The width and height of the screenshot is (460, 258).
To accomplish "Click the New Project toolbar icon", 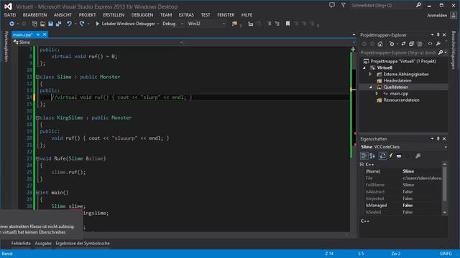I will [34, 24].
